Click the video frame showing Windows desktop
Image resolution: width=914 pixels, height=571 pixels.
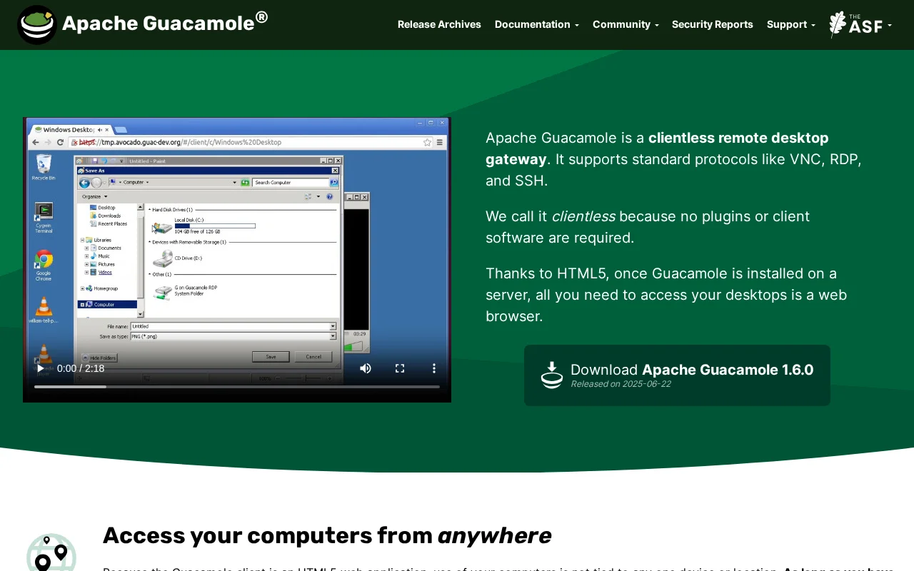[x=237, y=243]
